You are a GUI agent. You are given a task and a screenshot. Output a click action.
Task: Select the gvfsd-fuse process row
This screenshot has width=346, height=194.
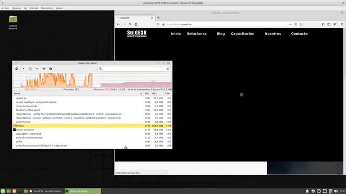tap(92, 145)
